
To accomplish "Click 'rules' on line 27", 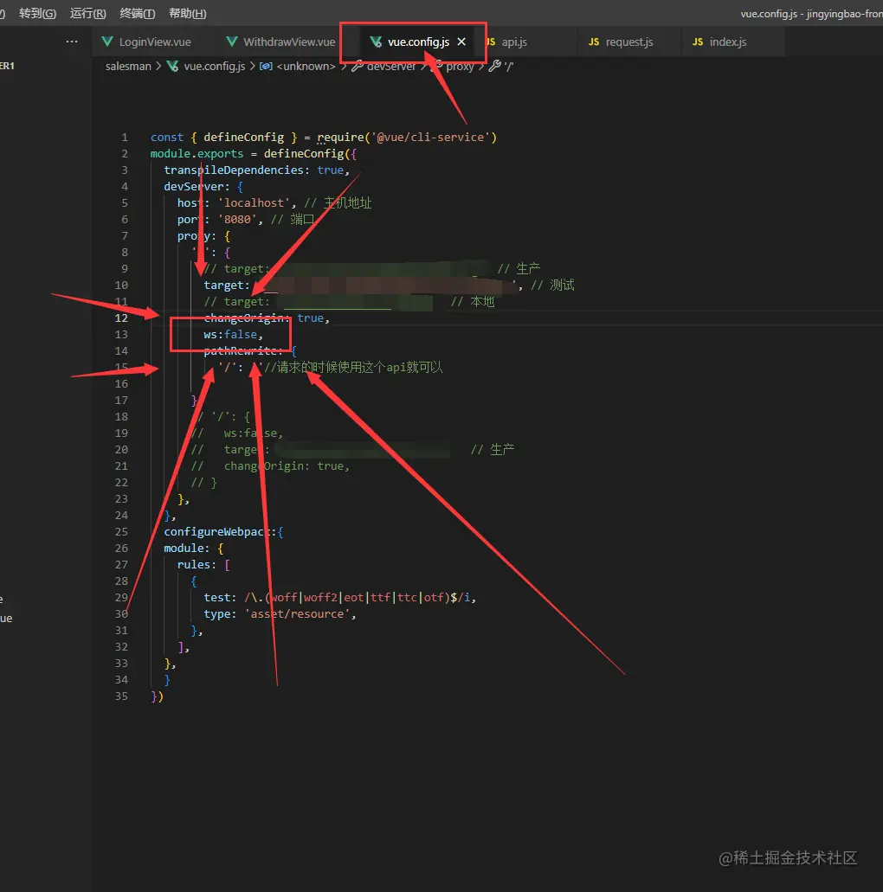I will (x=193, y=565).
